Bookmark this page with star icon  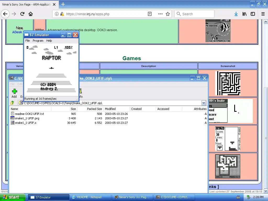pyautogui.click(x=168, y=14)
